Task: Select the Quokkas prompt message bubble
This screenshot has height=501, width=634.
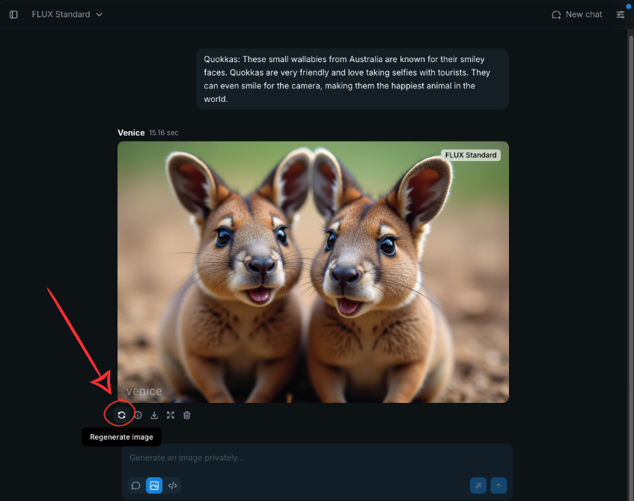Action: [352, 79]
